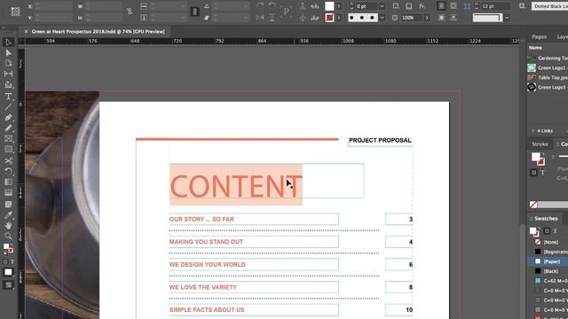
Task: Select the Rectangle Frame tool
Action: (8, 138)
